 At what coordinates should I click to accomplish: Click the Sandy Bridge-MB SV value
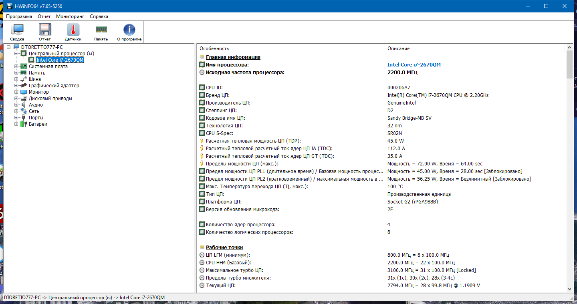pyautogui.click(x=409, y=118)
